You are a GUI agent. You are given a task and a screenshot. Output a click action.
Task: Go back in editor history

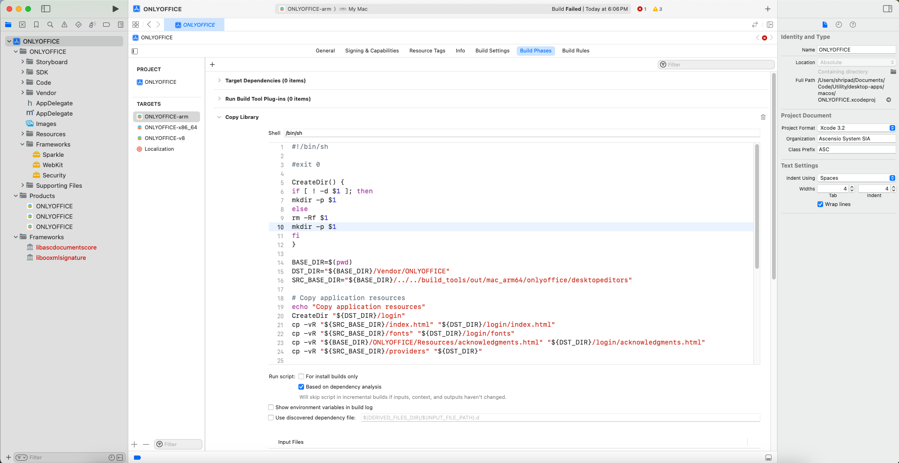[x=149, y=25]
